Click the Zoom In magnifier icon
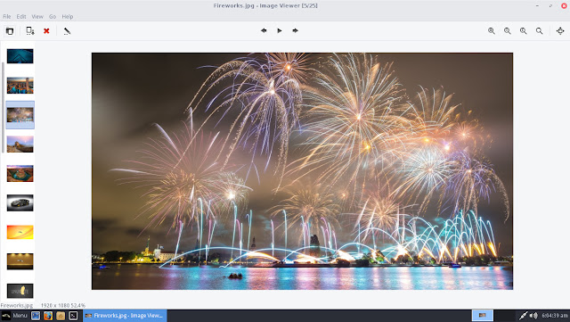Image resolution: width=570 pixels, height=322 pixels. click(491, 31)
